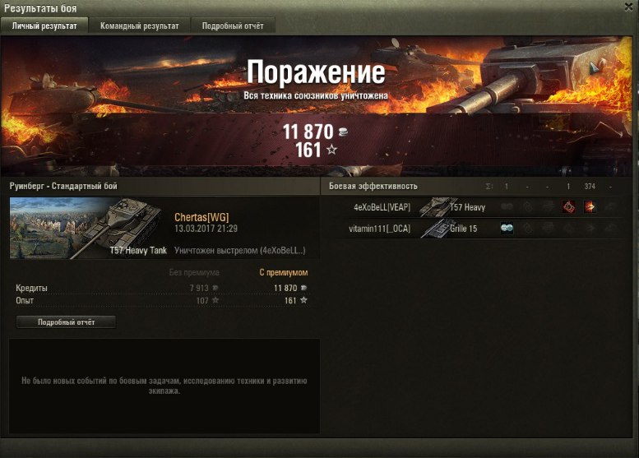Click the dimmed destroyed icon in Grille 15 row
Screen dimensions: 639x458
tap(610, 229)
